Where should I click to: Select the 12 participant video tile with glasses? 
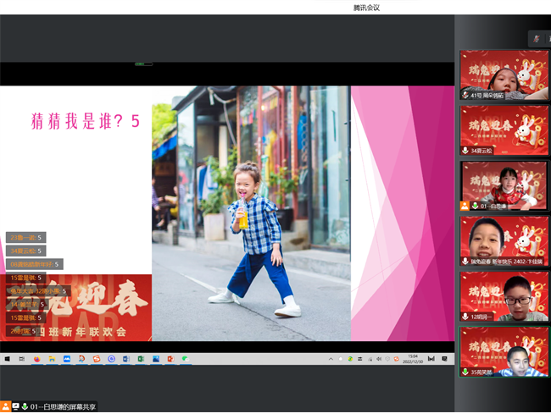pyautogui.click(x=504, y=296)
